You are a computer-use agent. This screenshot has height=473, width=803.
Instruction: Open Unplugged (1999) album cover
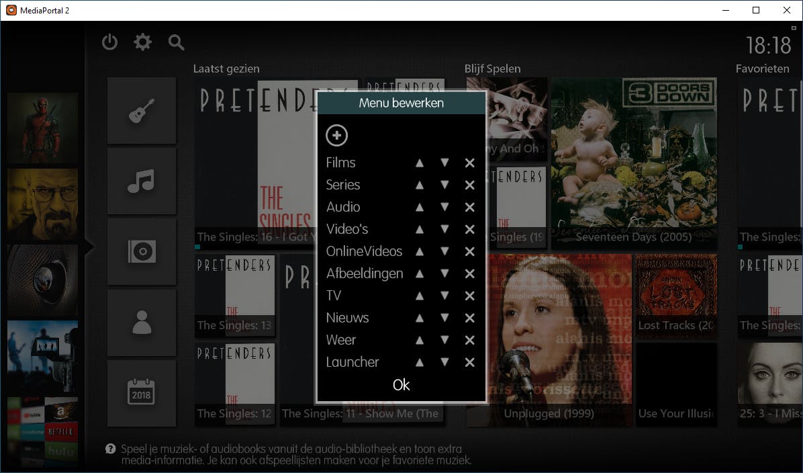560,339
